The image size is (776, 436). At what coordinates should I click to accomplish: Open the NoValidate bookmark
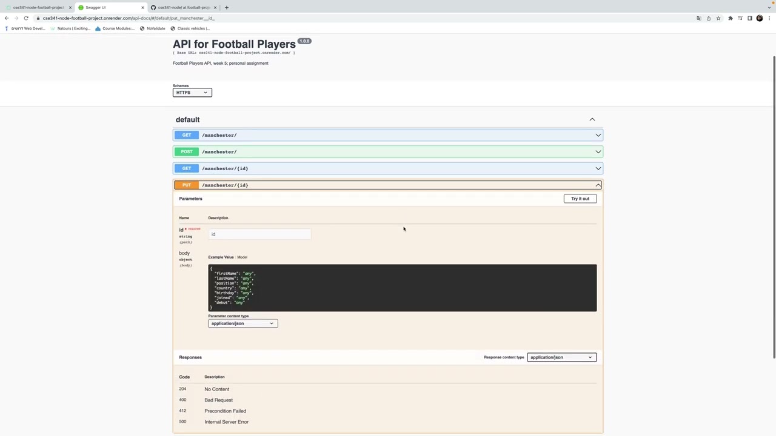pos(153,28)
